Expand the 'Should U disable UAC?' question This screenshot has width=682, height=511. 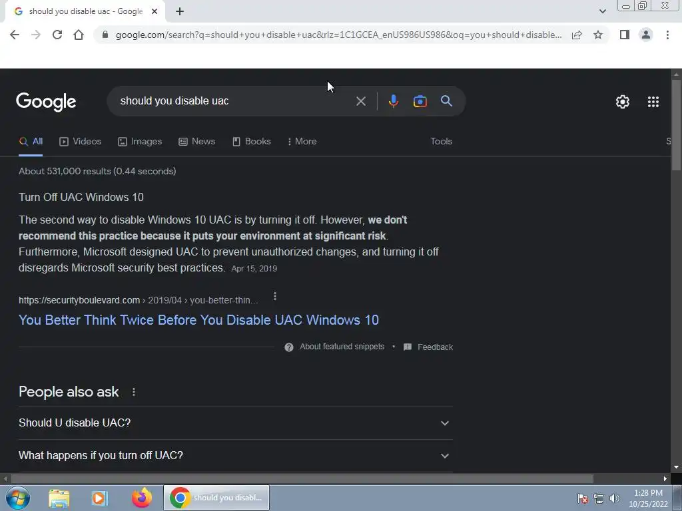(x=236, y=423)
